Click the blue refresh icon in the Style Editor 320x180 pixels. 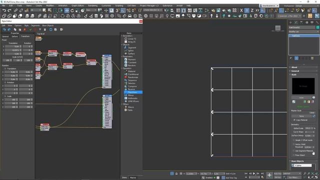(50, 29)
